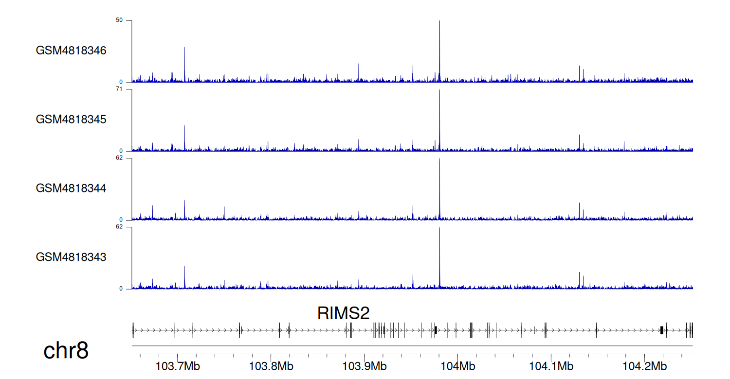
Task: Click the 103.7Mb axis tick label
Action: pos(177,366)
